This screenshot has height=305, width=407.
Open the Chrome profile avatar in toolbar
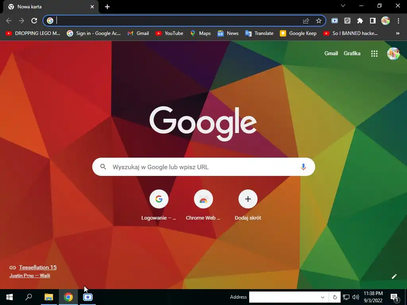386,21
